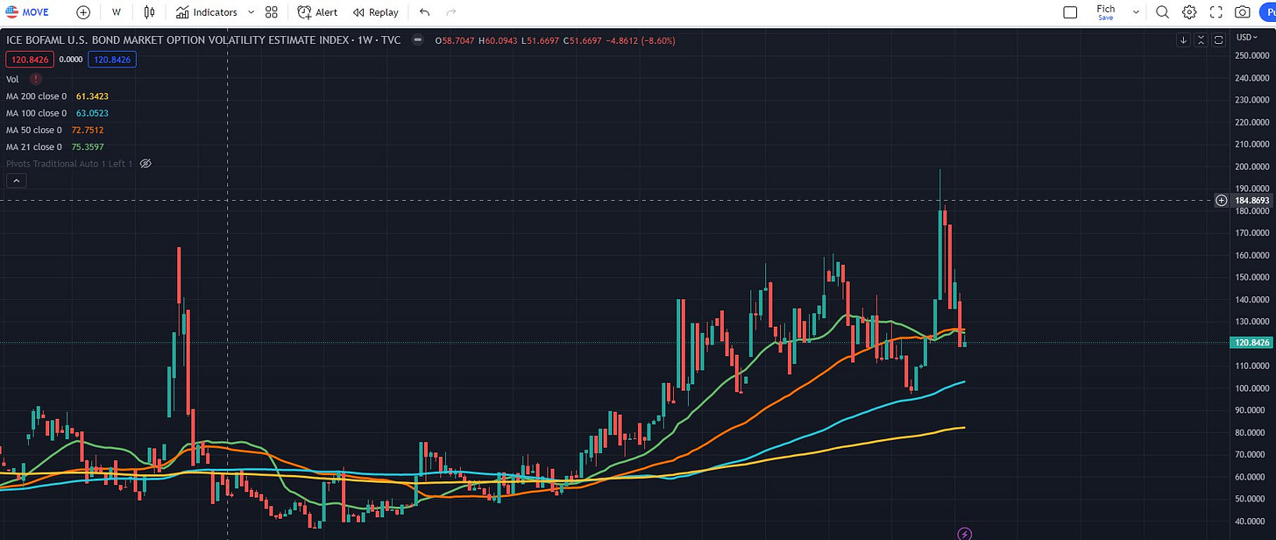Click the 150.0000 price axis label
Viewport: 1276px width, 540px height.
click(x=1251, y=277)
